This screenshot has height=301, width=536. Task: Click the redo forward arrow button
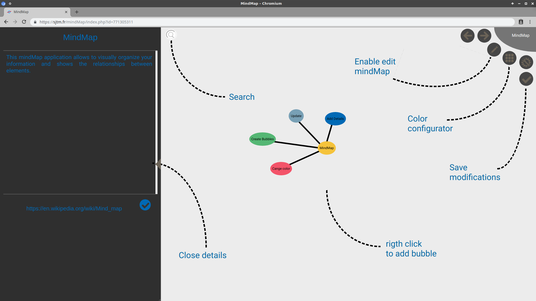click(x=484, y=36)
